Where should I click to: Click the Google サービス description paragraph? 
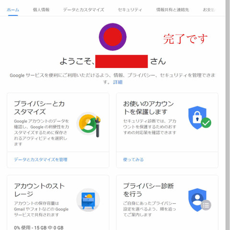[x=113, y=79]
